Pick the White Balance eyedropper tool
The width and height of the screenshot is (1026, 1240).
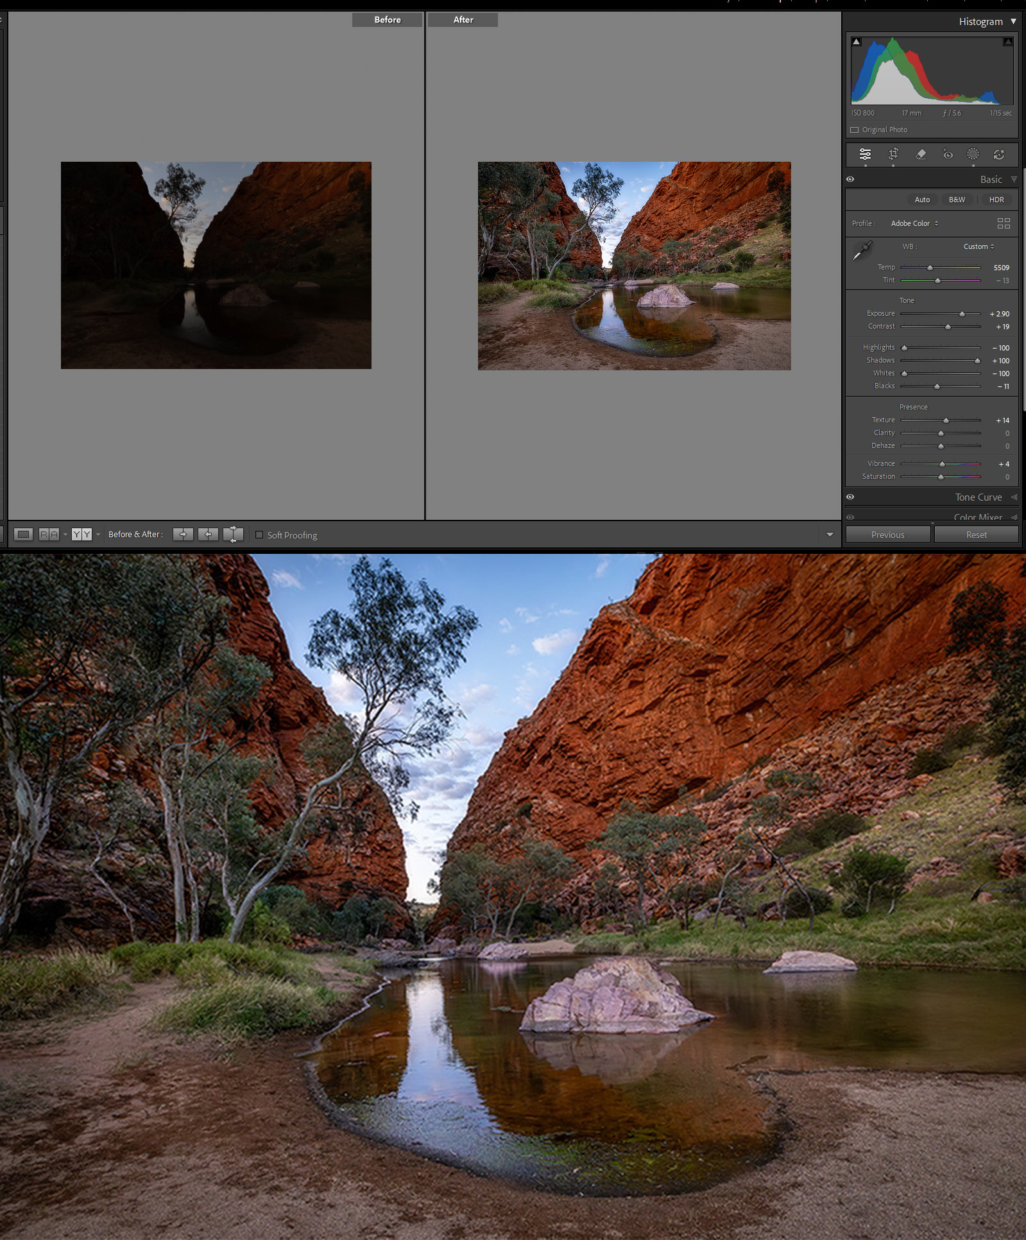[x=862, y=251]
